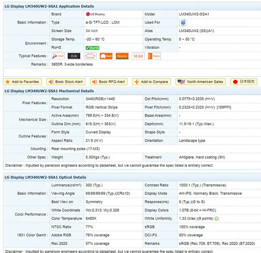Click the Application Details section heading
261x253 pixels.
tap(49, 7)
